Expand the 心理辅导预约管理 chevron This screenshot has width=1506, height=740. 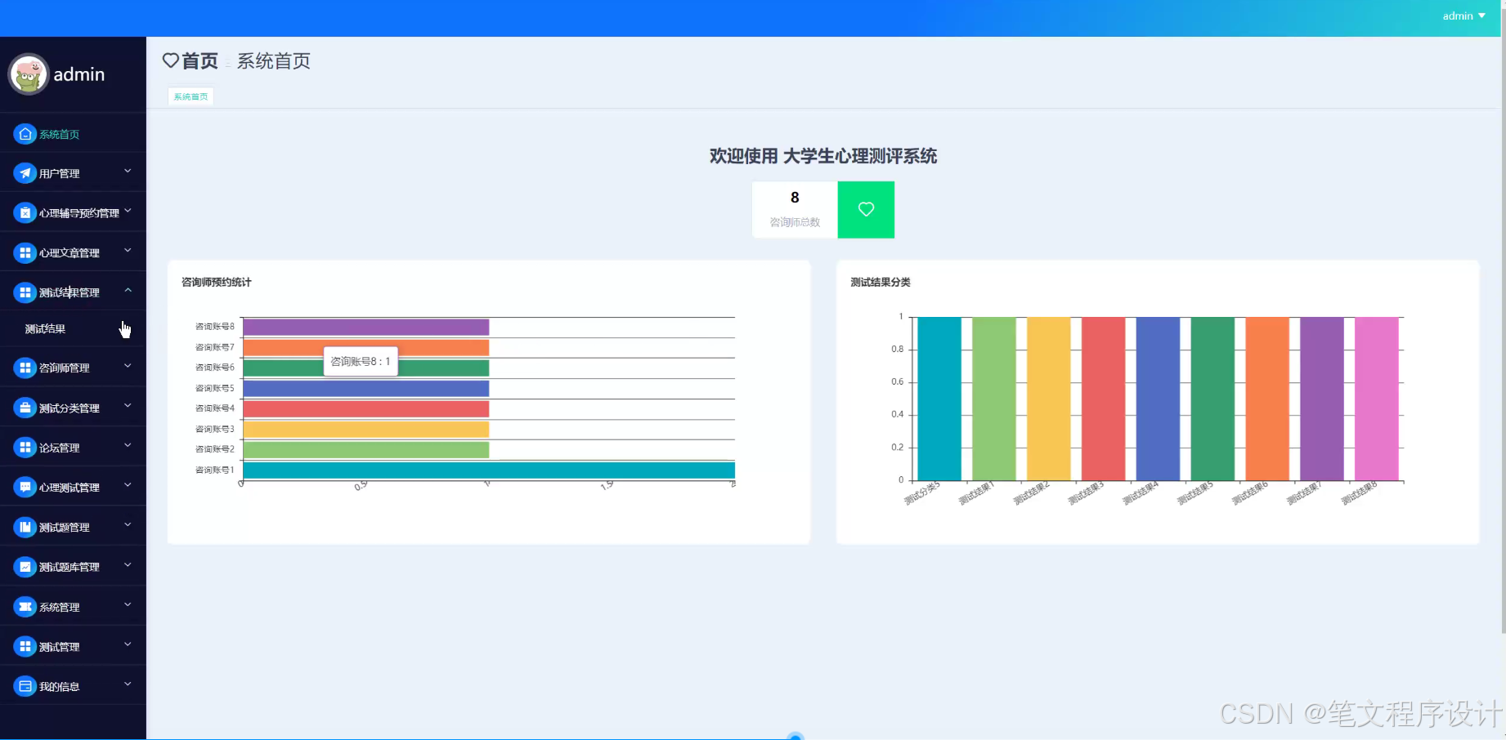128,212
